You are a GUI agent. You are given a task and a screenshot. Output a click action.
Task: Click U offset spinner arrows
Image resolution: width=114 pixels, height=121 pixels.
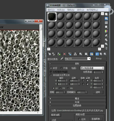coord(67,81)
